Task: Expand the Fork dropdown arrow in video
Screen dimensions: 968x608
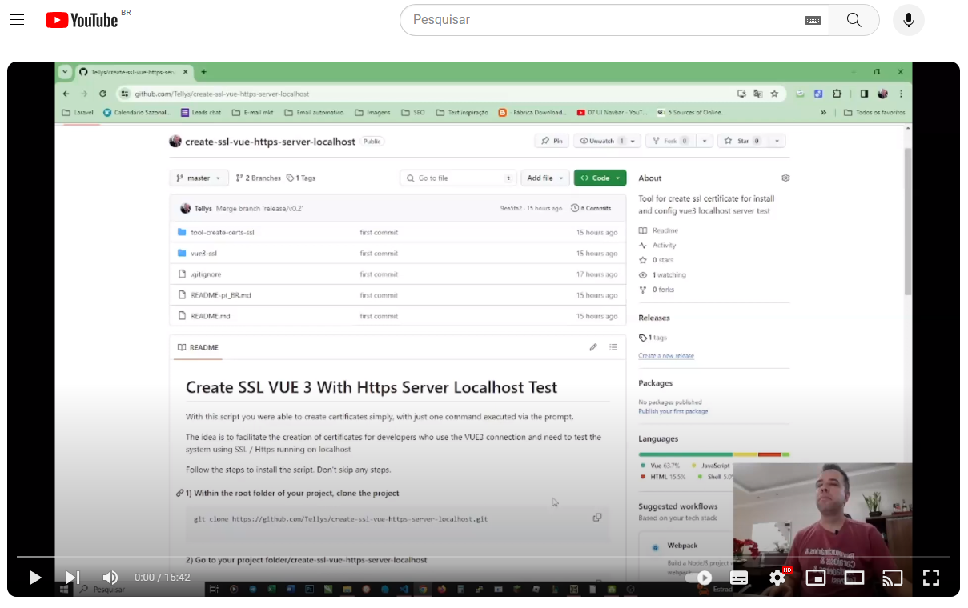Action: (x=705, y=141)
